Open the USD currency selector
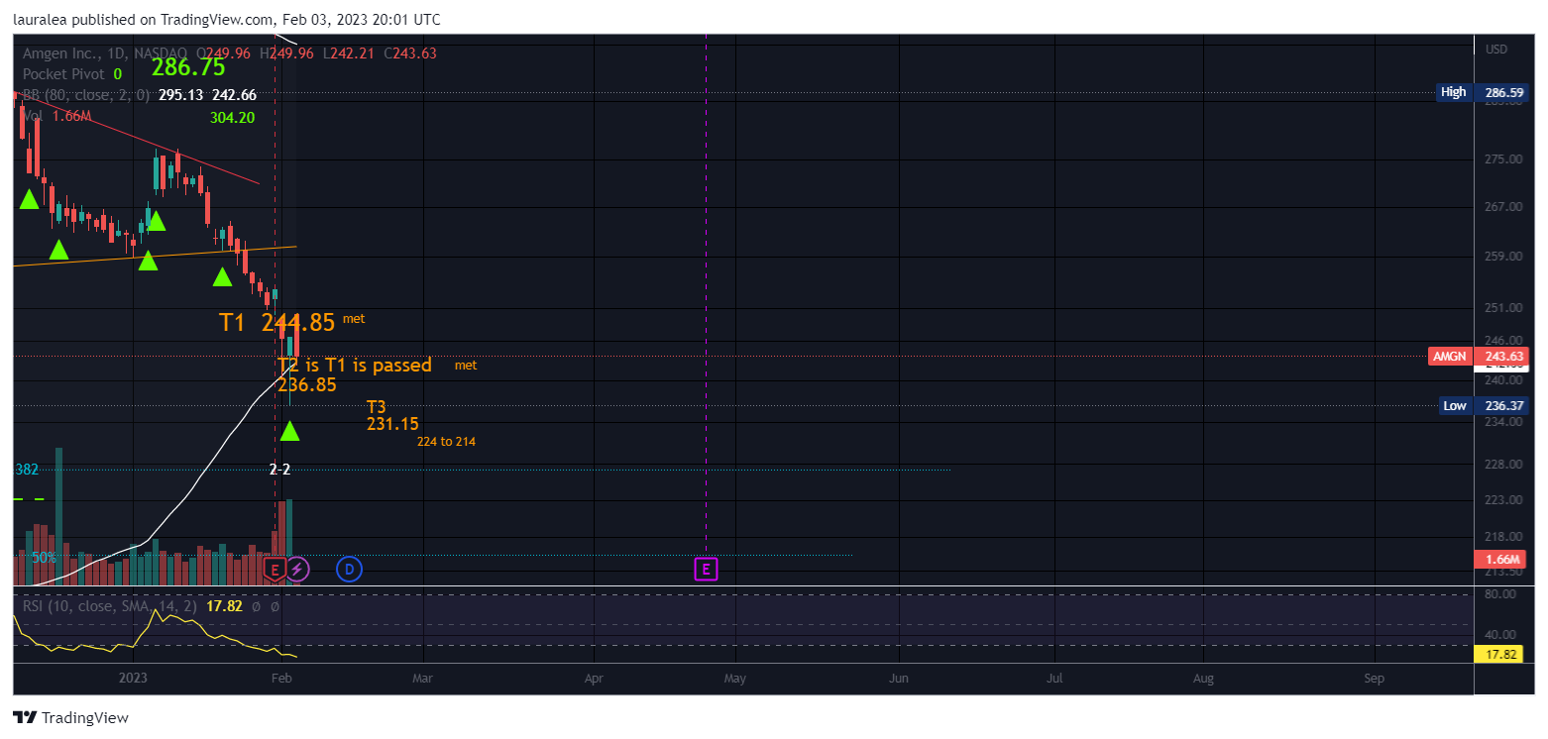The height and width of the screenshot is (739, 1548). click(x=1496, y=50)
